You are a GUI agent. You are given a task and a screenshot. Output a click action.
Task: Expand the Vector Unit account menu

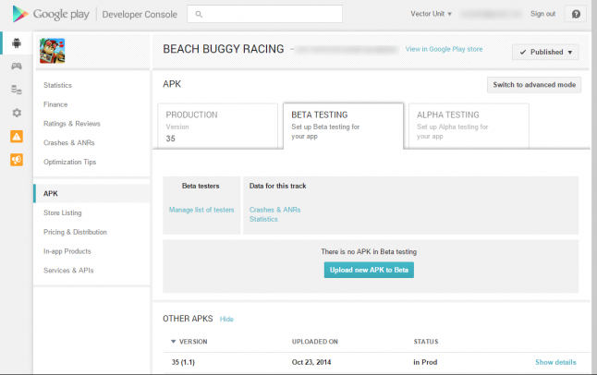point(431,14)
